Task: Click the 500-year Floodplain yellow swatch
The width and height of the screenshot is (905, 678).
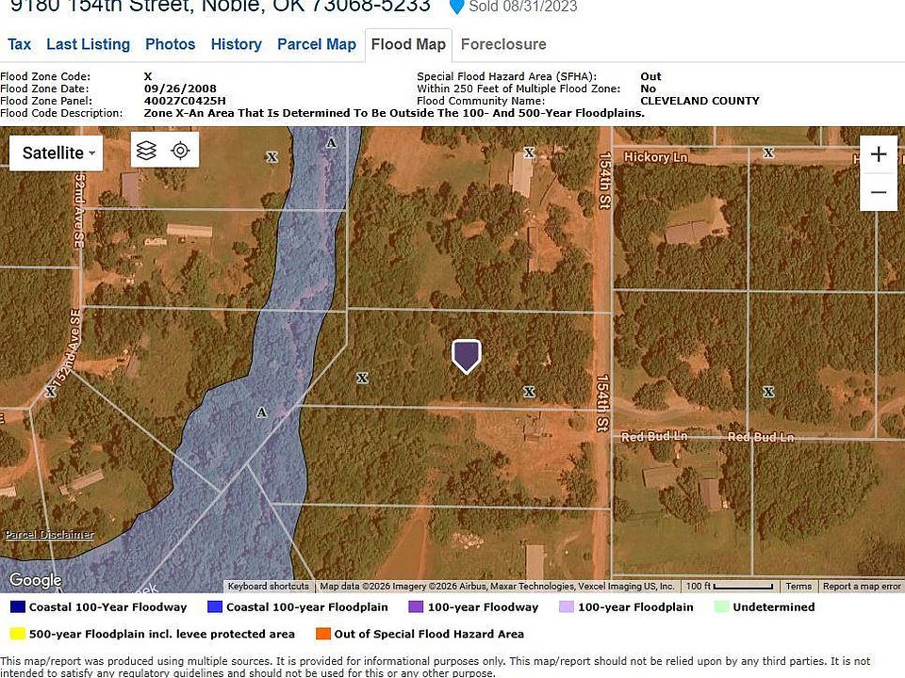Action: [18, 634]
